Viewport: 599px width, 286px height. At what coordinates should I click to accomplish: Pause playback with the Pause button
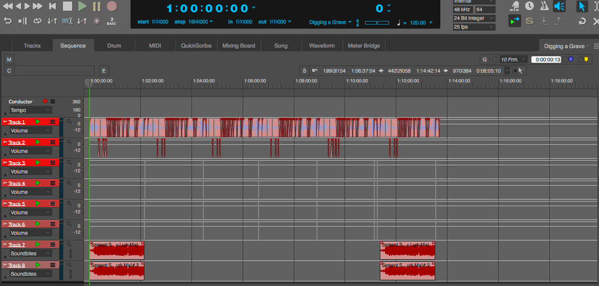[x=97, y=6]
